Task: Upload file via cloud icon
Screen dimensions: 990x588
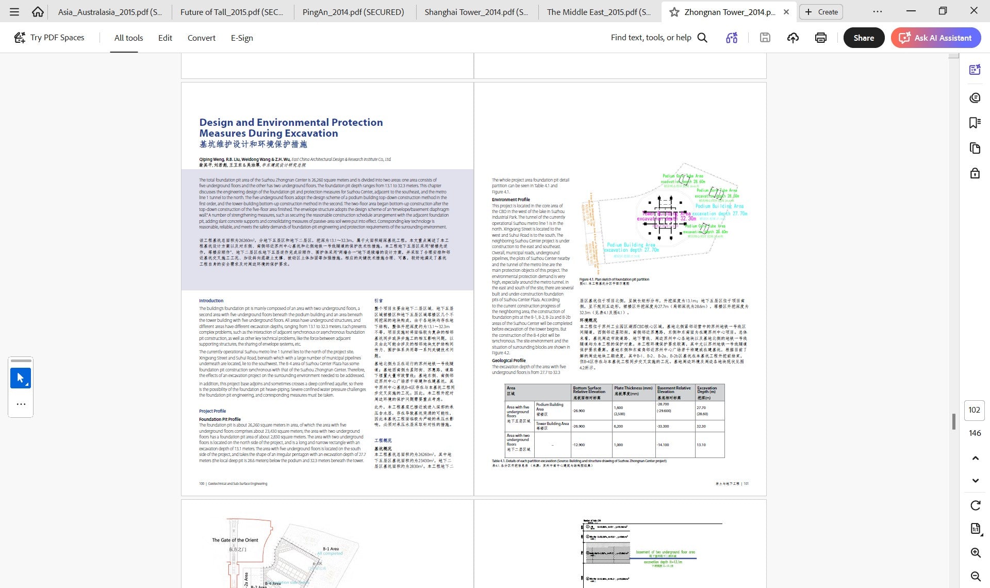Action: (x=793, y=38)
